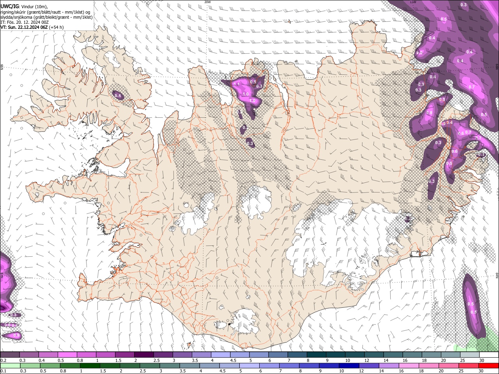Click the '1.1' precipitation value on the map
499x374 pixels.
(x=236, y=84)
